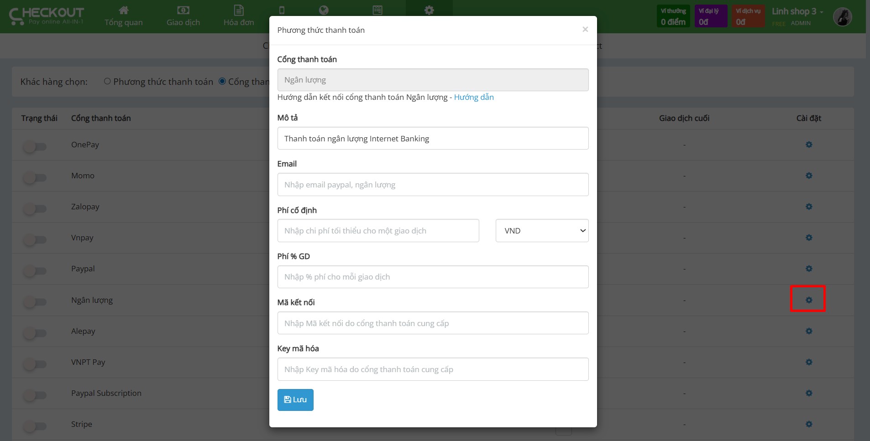Toggle VNPT Pay gateway status switch
This screenshot has height=441, width=870.
click(35, 364)
